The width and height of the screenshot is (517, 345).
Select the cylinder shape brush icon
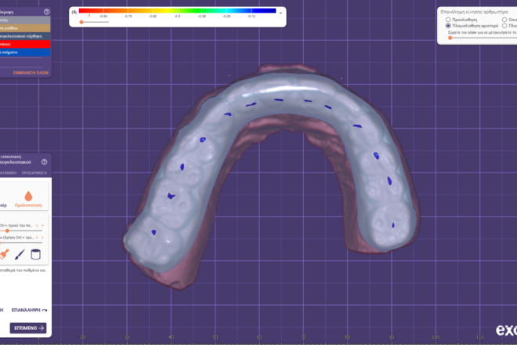click(35, 255)
